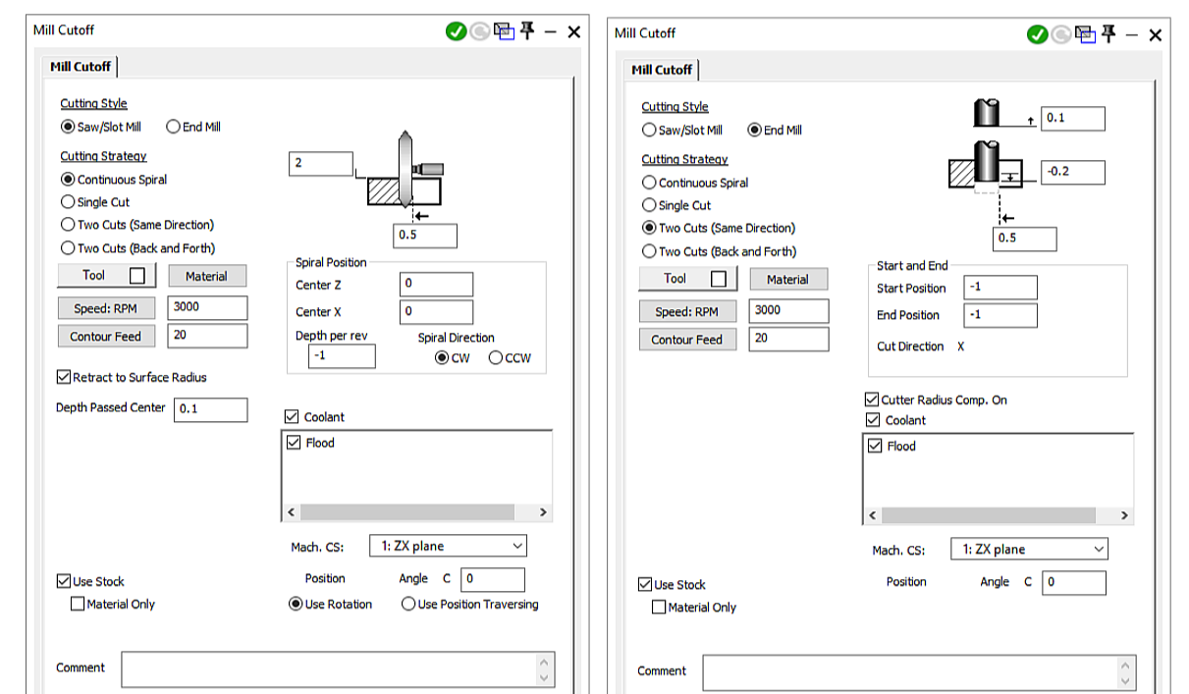Click coolant list right scroll arrow, Start and End dialog
The image size is (1189, 694).
tap(1124, 515)
